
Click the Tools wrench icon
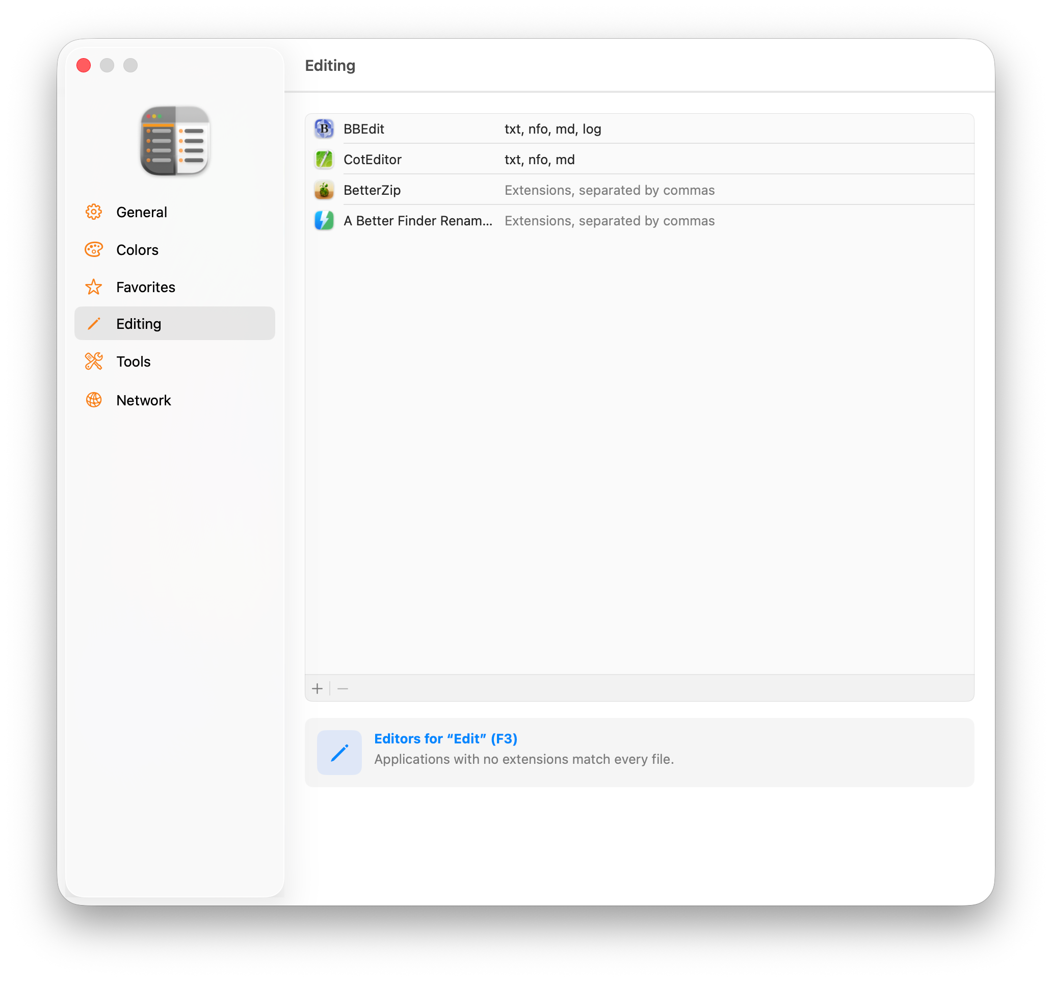click(94, 362)
